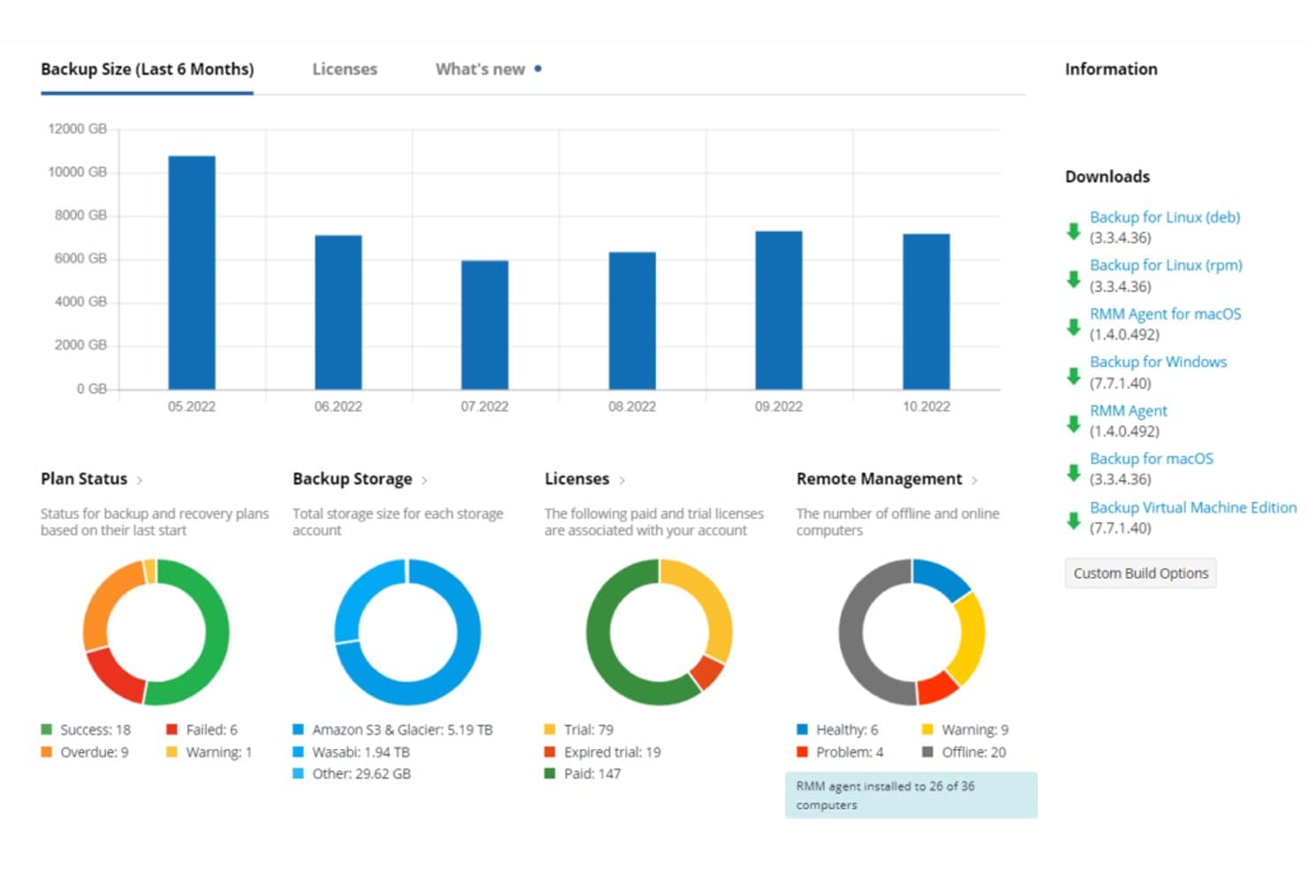1307x871 pixels.
Task: Click the Expired trial legend swatch
Action: [550, 752]
